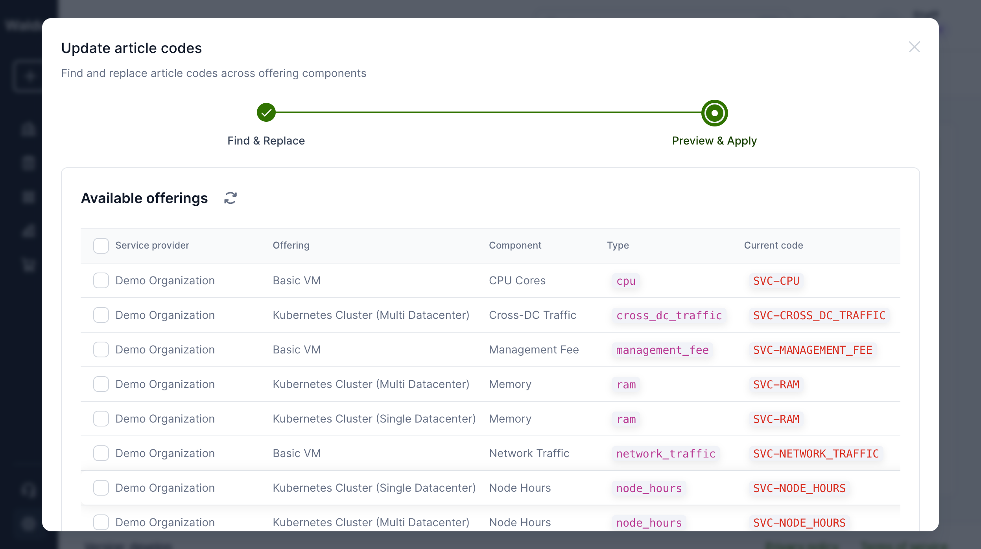
Task: Click the Current code column header
Action: (773, 245)
